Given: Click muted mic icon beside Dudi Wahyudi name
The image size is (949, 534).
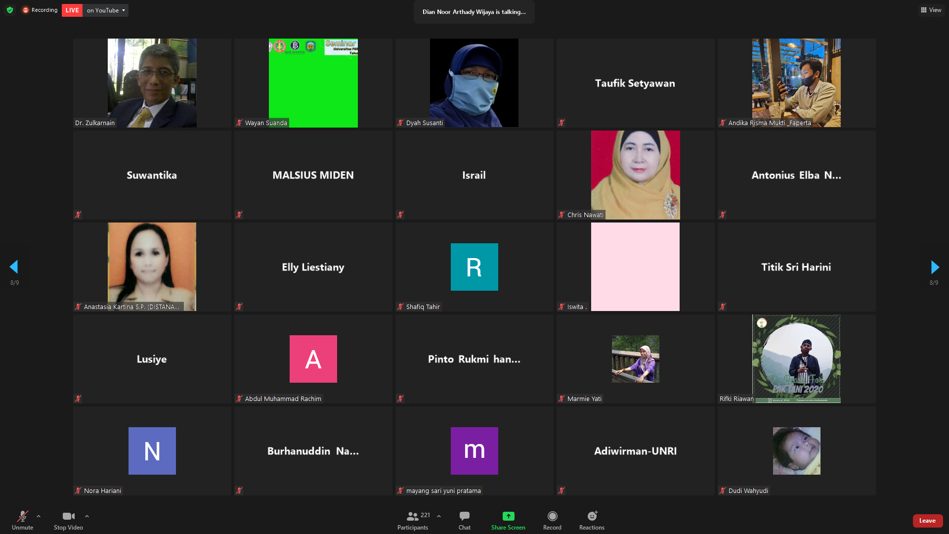Looking at the screenshot, I should [723, 490].
